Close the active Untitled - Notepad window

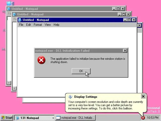pyautogui.click(x=134, y=20)
